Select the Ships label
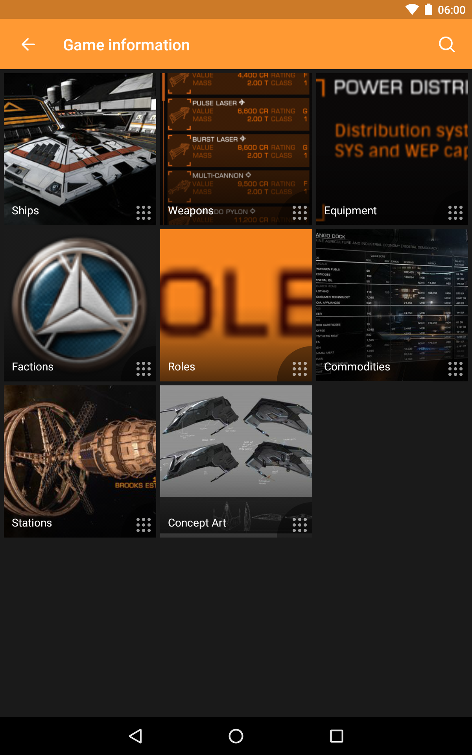The height and width of the screenshot is (755, 472). tap(25, 211)
